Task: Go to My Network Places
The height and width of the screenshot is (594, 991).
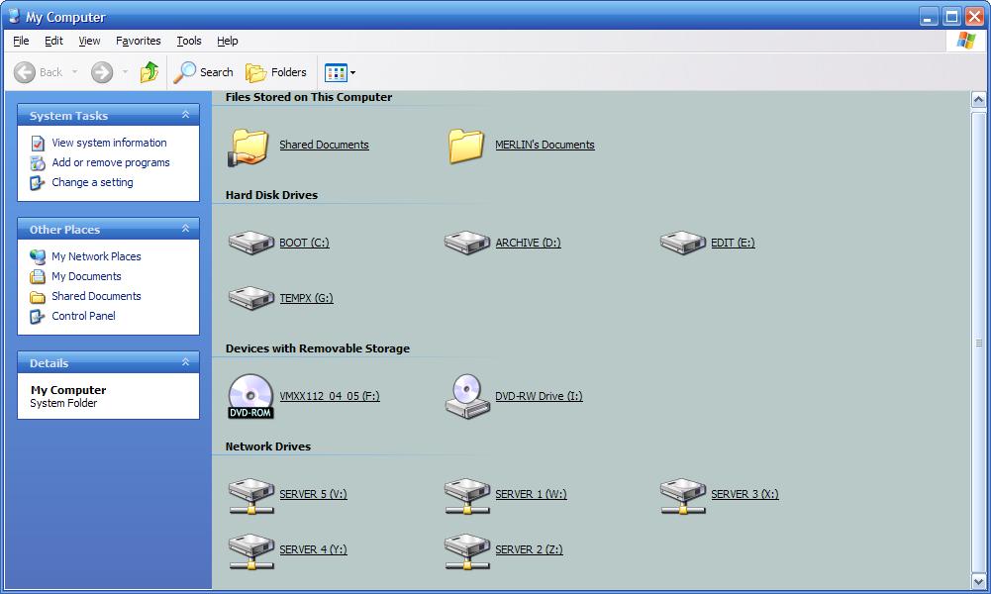Action: coord(96,256)
